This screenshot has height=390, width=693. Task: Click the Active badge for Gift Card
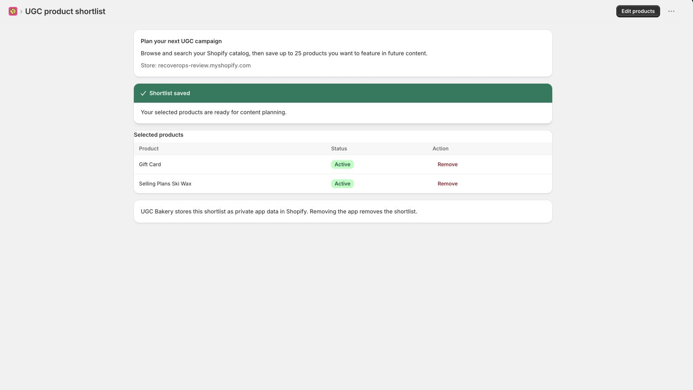pyautogui.click(x=342, y=165)
